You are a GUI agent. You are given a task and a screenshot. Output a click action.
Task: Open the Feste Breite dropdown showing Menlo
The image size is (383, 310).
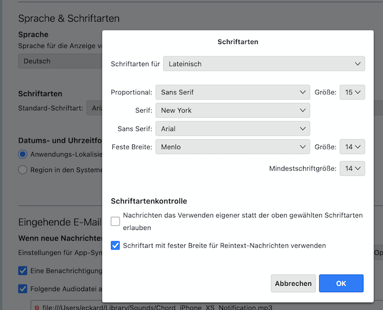tap(232, 147)
